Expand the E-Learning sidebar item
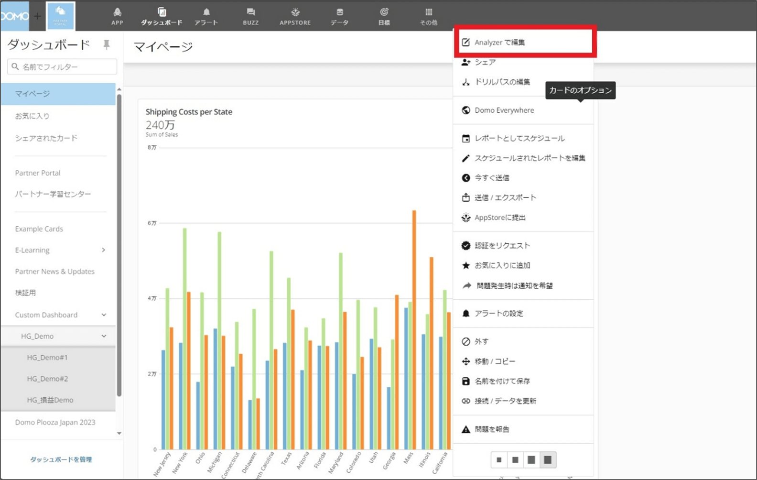This screenshot has width=757, height=480. point(104,250)
